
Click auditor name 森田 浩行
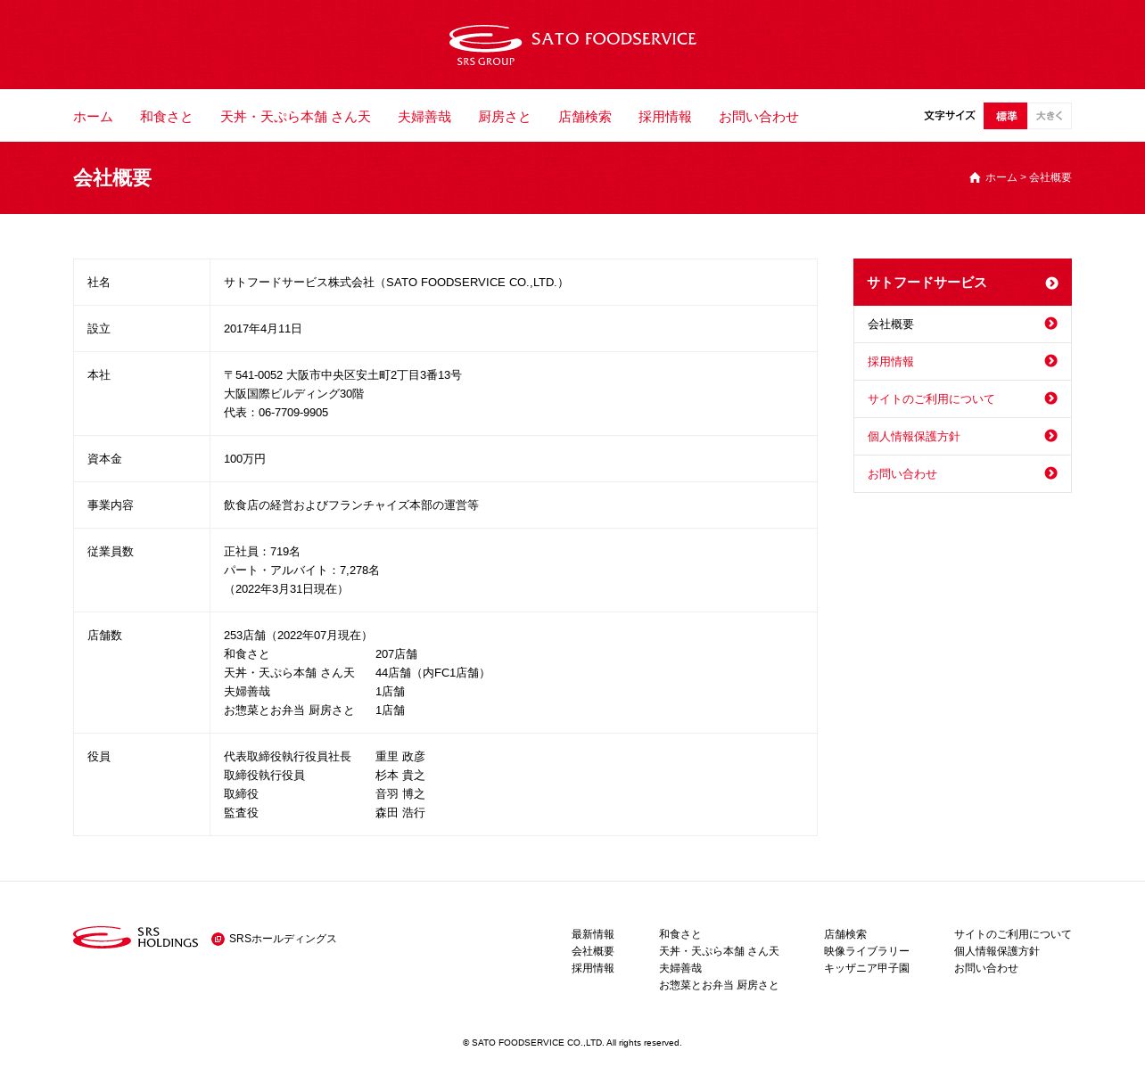400,813
